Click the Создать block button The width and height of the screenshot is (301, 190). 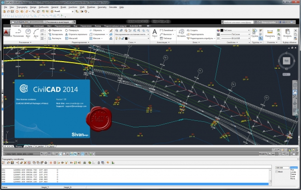(192, 30)
